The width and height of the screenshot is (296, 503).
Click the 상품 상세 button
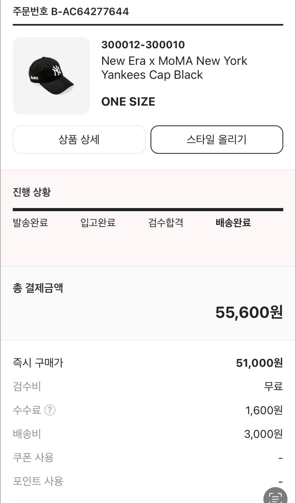point(79,139)
